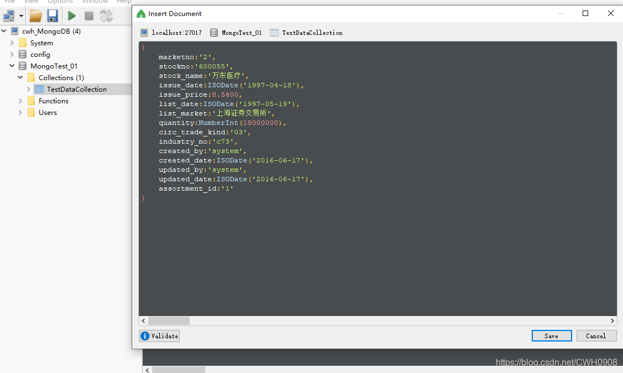Click the connect computers toolbar icon
623x373 pixels.
(9, 16)
